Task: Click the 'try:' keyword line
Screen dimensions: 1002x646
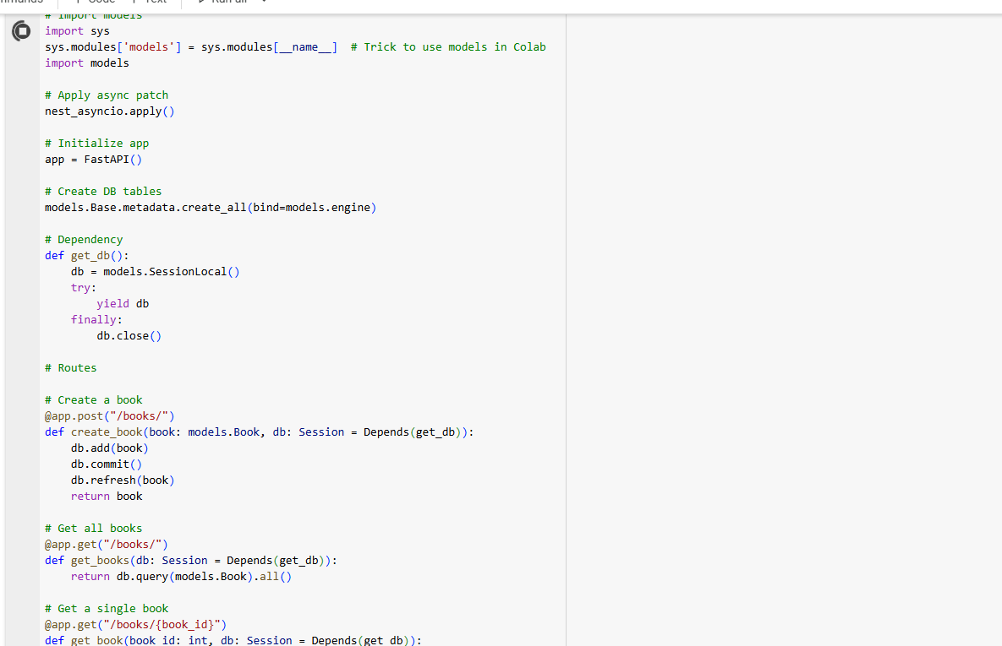Action: (84, 288)
